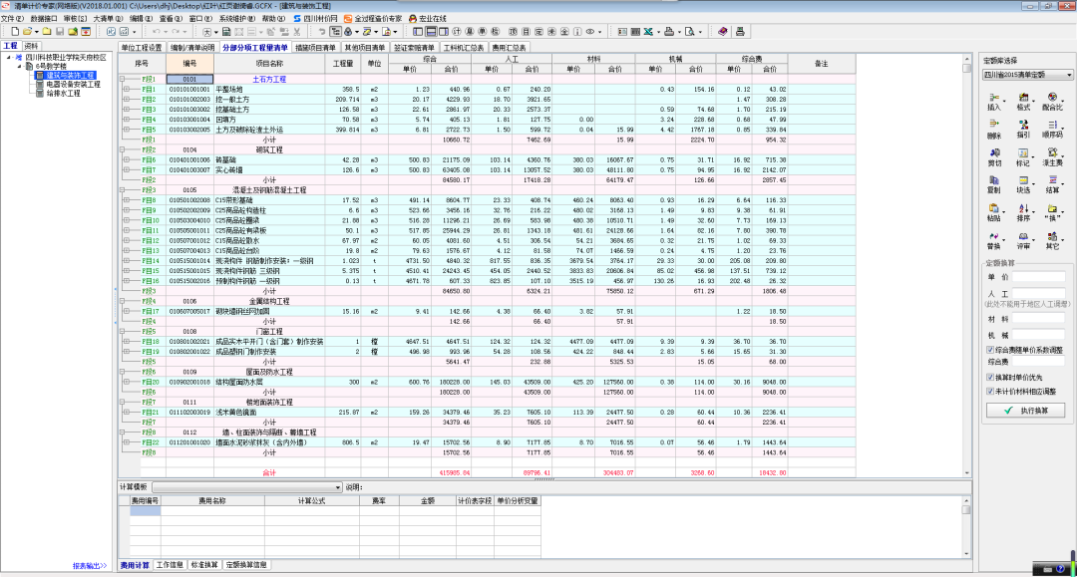1077x577 pixels.
Task: Open the 配合比 (mix ratio) tool
Action: point(1052,102)
